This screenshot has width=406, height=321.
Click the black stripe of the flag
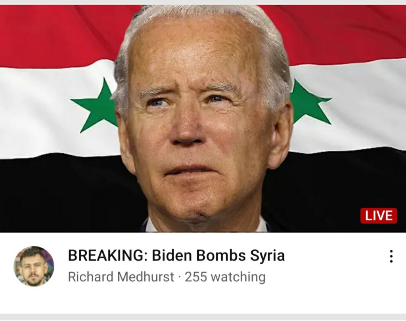click(65, 194)
